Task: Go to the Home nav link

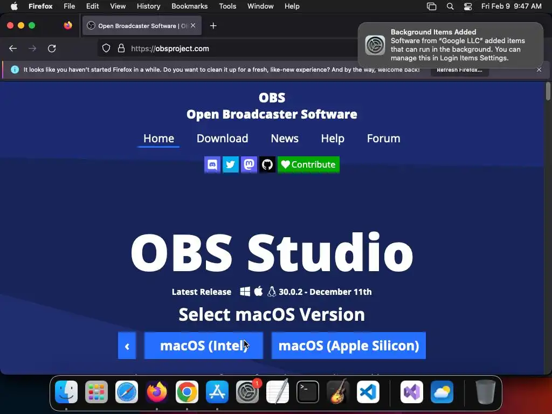Action: click(159, 139)
